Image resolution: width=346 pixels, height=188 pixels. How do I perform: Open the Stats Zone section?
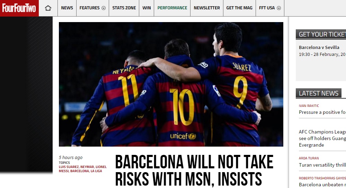click(x=124, y=8)
